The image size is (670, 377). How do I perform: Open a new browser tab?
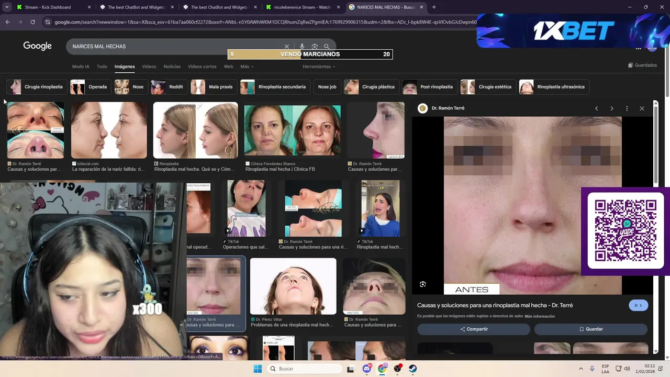point(434,7)
